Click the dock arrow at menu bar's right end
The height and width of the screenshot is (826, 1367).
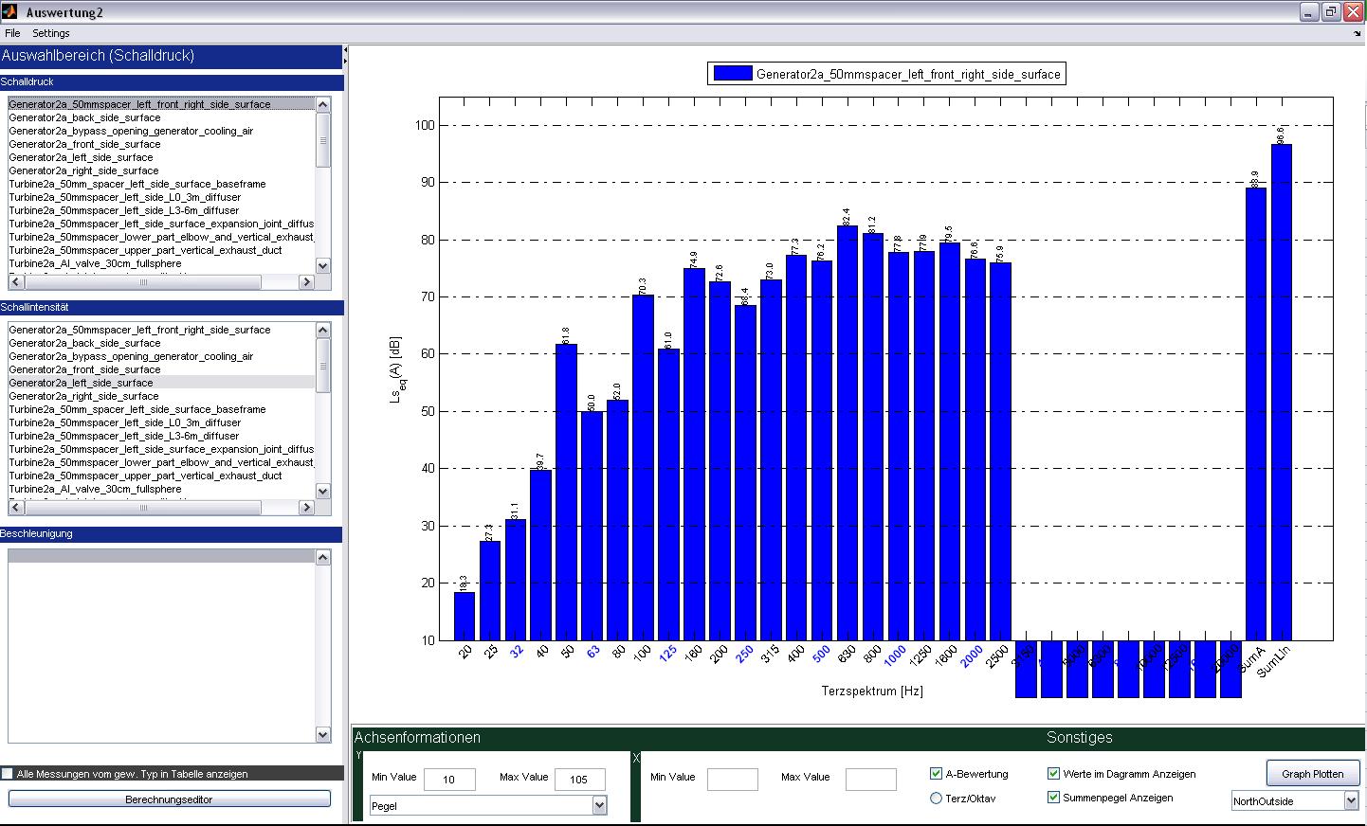pyautogui.click(x=1358, y=33)
